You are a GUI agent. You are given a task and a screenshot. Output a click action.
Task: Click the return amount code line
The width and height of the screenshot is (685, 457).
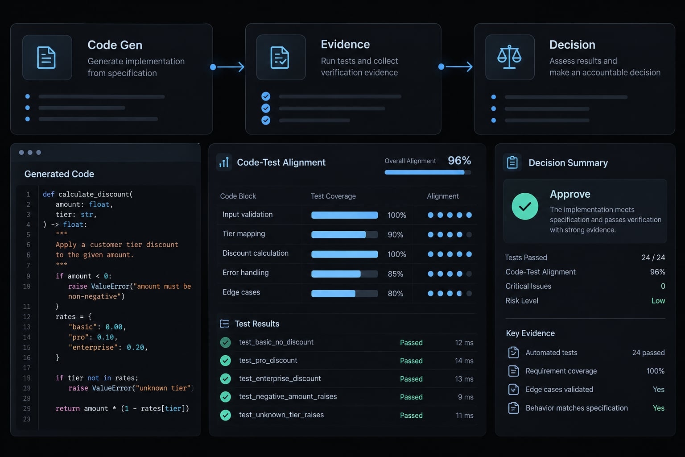coord(122,408)
